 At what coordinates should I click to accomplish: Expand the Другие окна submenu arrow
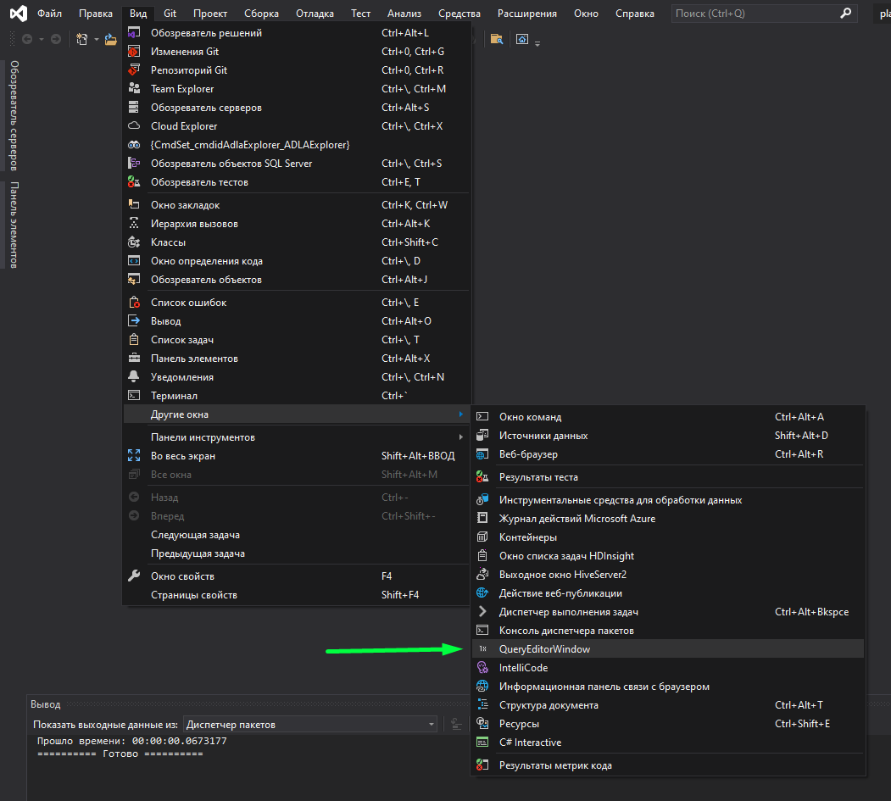click(x=460, y=414)
